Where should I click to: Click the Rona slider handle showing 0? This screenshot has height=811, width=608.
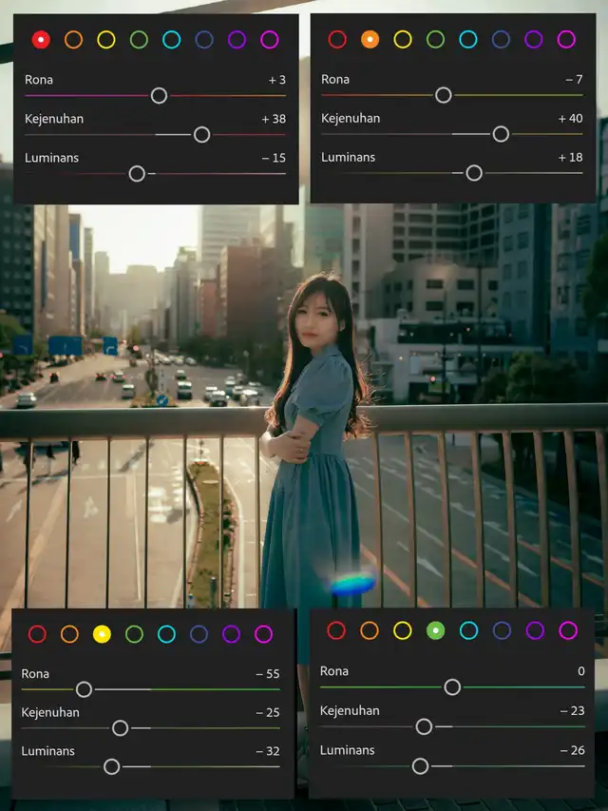pyautogui.click(x=452, y=686)
